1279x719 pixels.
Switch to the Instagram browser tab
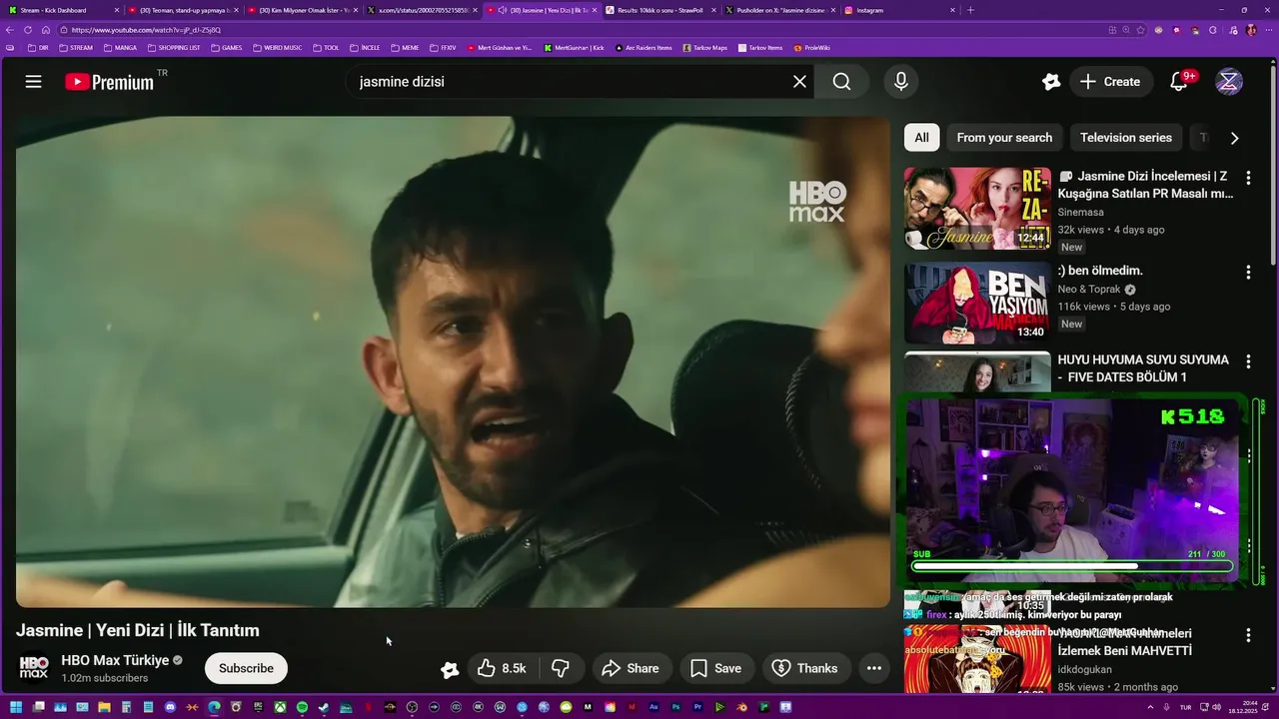[x=899, y=10]
